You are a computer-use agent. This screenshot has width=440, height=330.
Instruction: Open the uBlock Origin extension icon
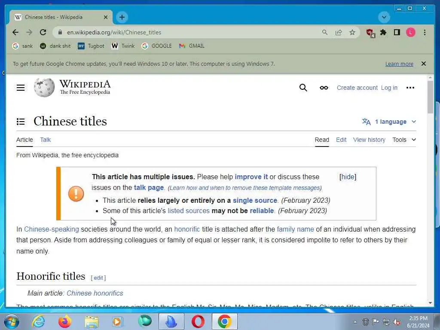(x=370, y=33)
